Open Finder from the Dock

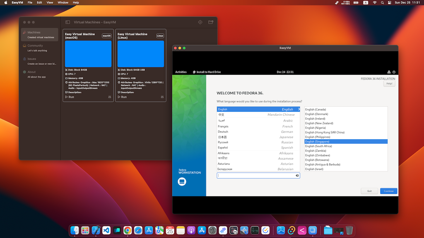pyautogui.click(x=75, y=231)
